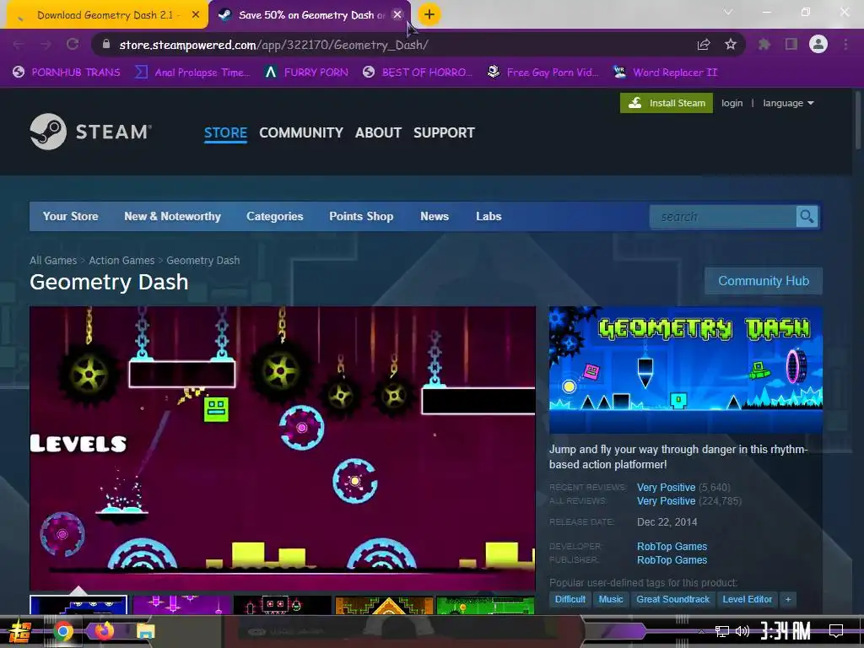Click the browser forward arrow

tap(46, 45)
